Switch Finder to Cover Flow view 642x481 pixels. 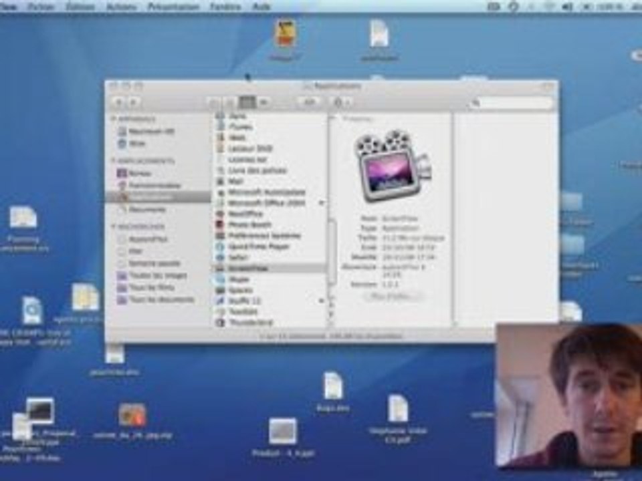pyautogui.click(x=263, y=102)
